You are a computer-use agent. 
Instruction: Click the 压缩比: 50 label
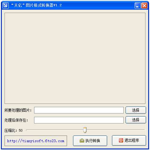tap(13, 130)
